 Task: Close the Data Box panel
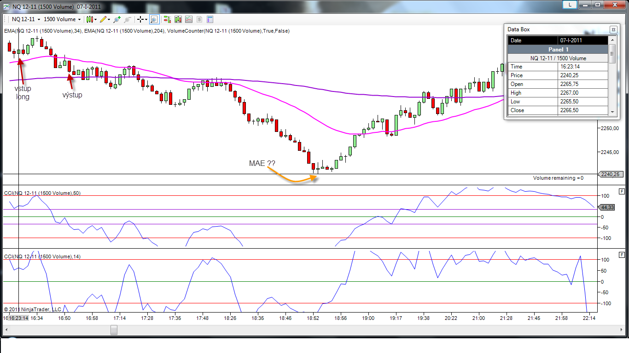(613, 29)
